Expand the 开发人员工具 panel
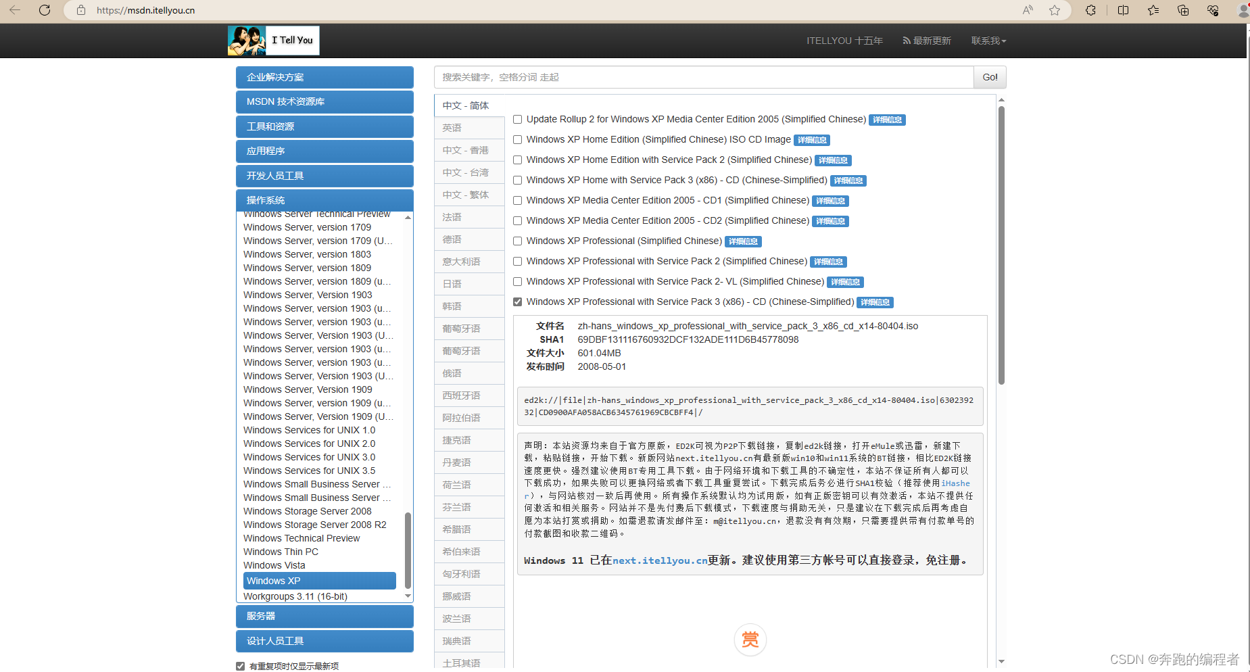The image size is (1250, 672). pyautogui.click(x=324, y=176)
